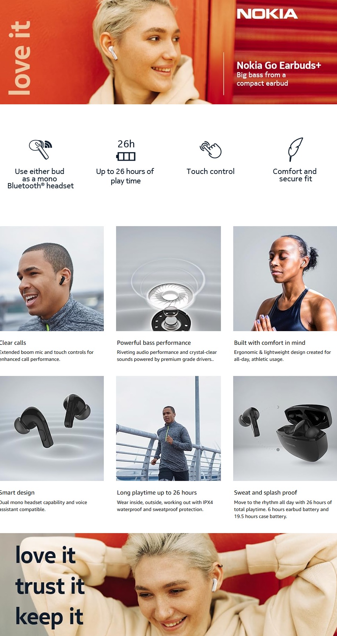Open the woman meditating image

tap(285, 279)
